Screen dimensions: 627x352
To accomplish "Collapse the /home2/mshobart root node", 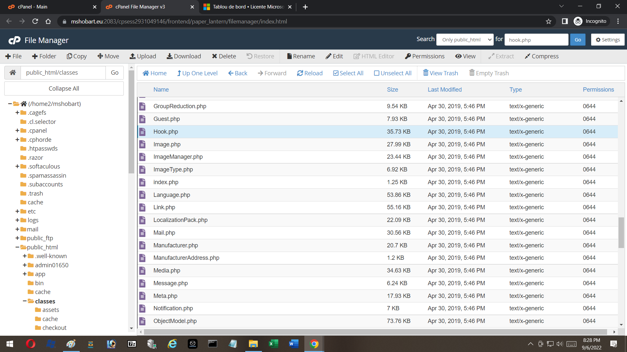I will pyautogui.click(x=10, y=104).
